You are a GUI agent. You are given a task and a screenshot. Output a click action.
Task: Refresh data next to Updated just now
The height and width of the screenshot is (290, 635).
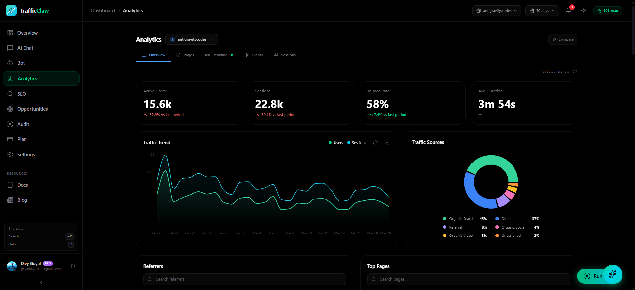[575, 72]
